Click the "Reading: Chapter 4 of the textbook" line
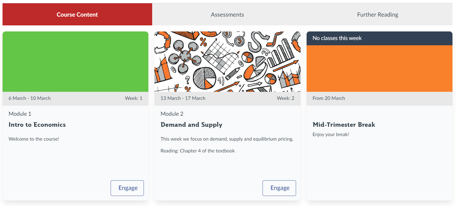The image size is (457, 206). click(x=197, y=151)
